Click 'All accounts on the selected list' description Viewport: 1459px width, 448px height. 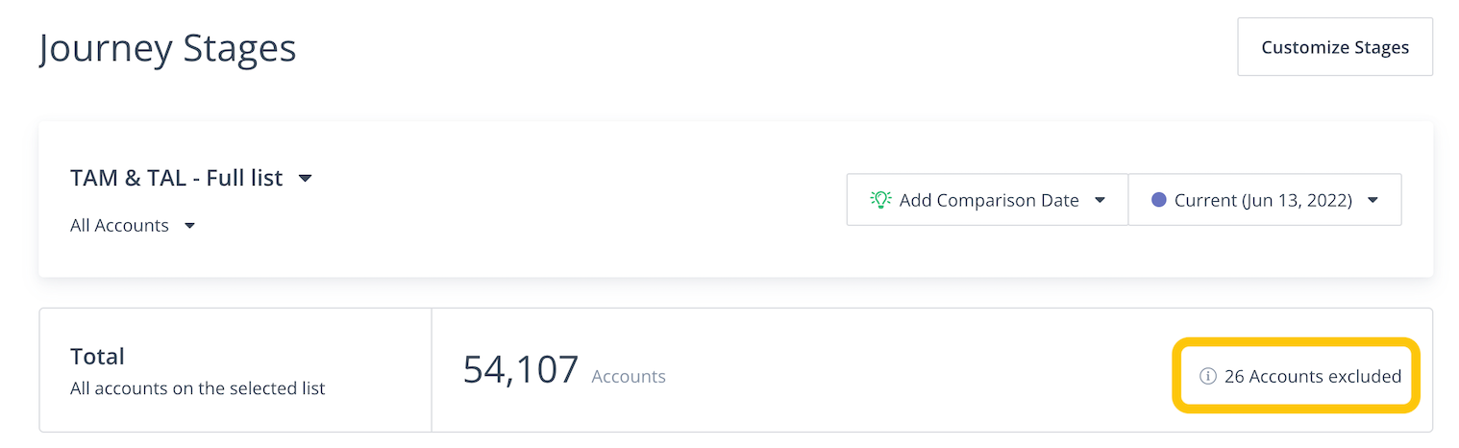click(197, 389)
